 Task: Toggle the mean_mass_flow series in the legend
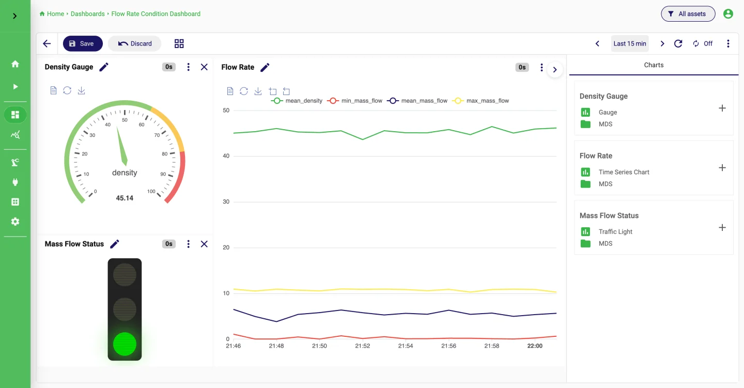click(418, 101)
